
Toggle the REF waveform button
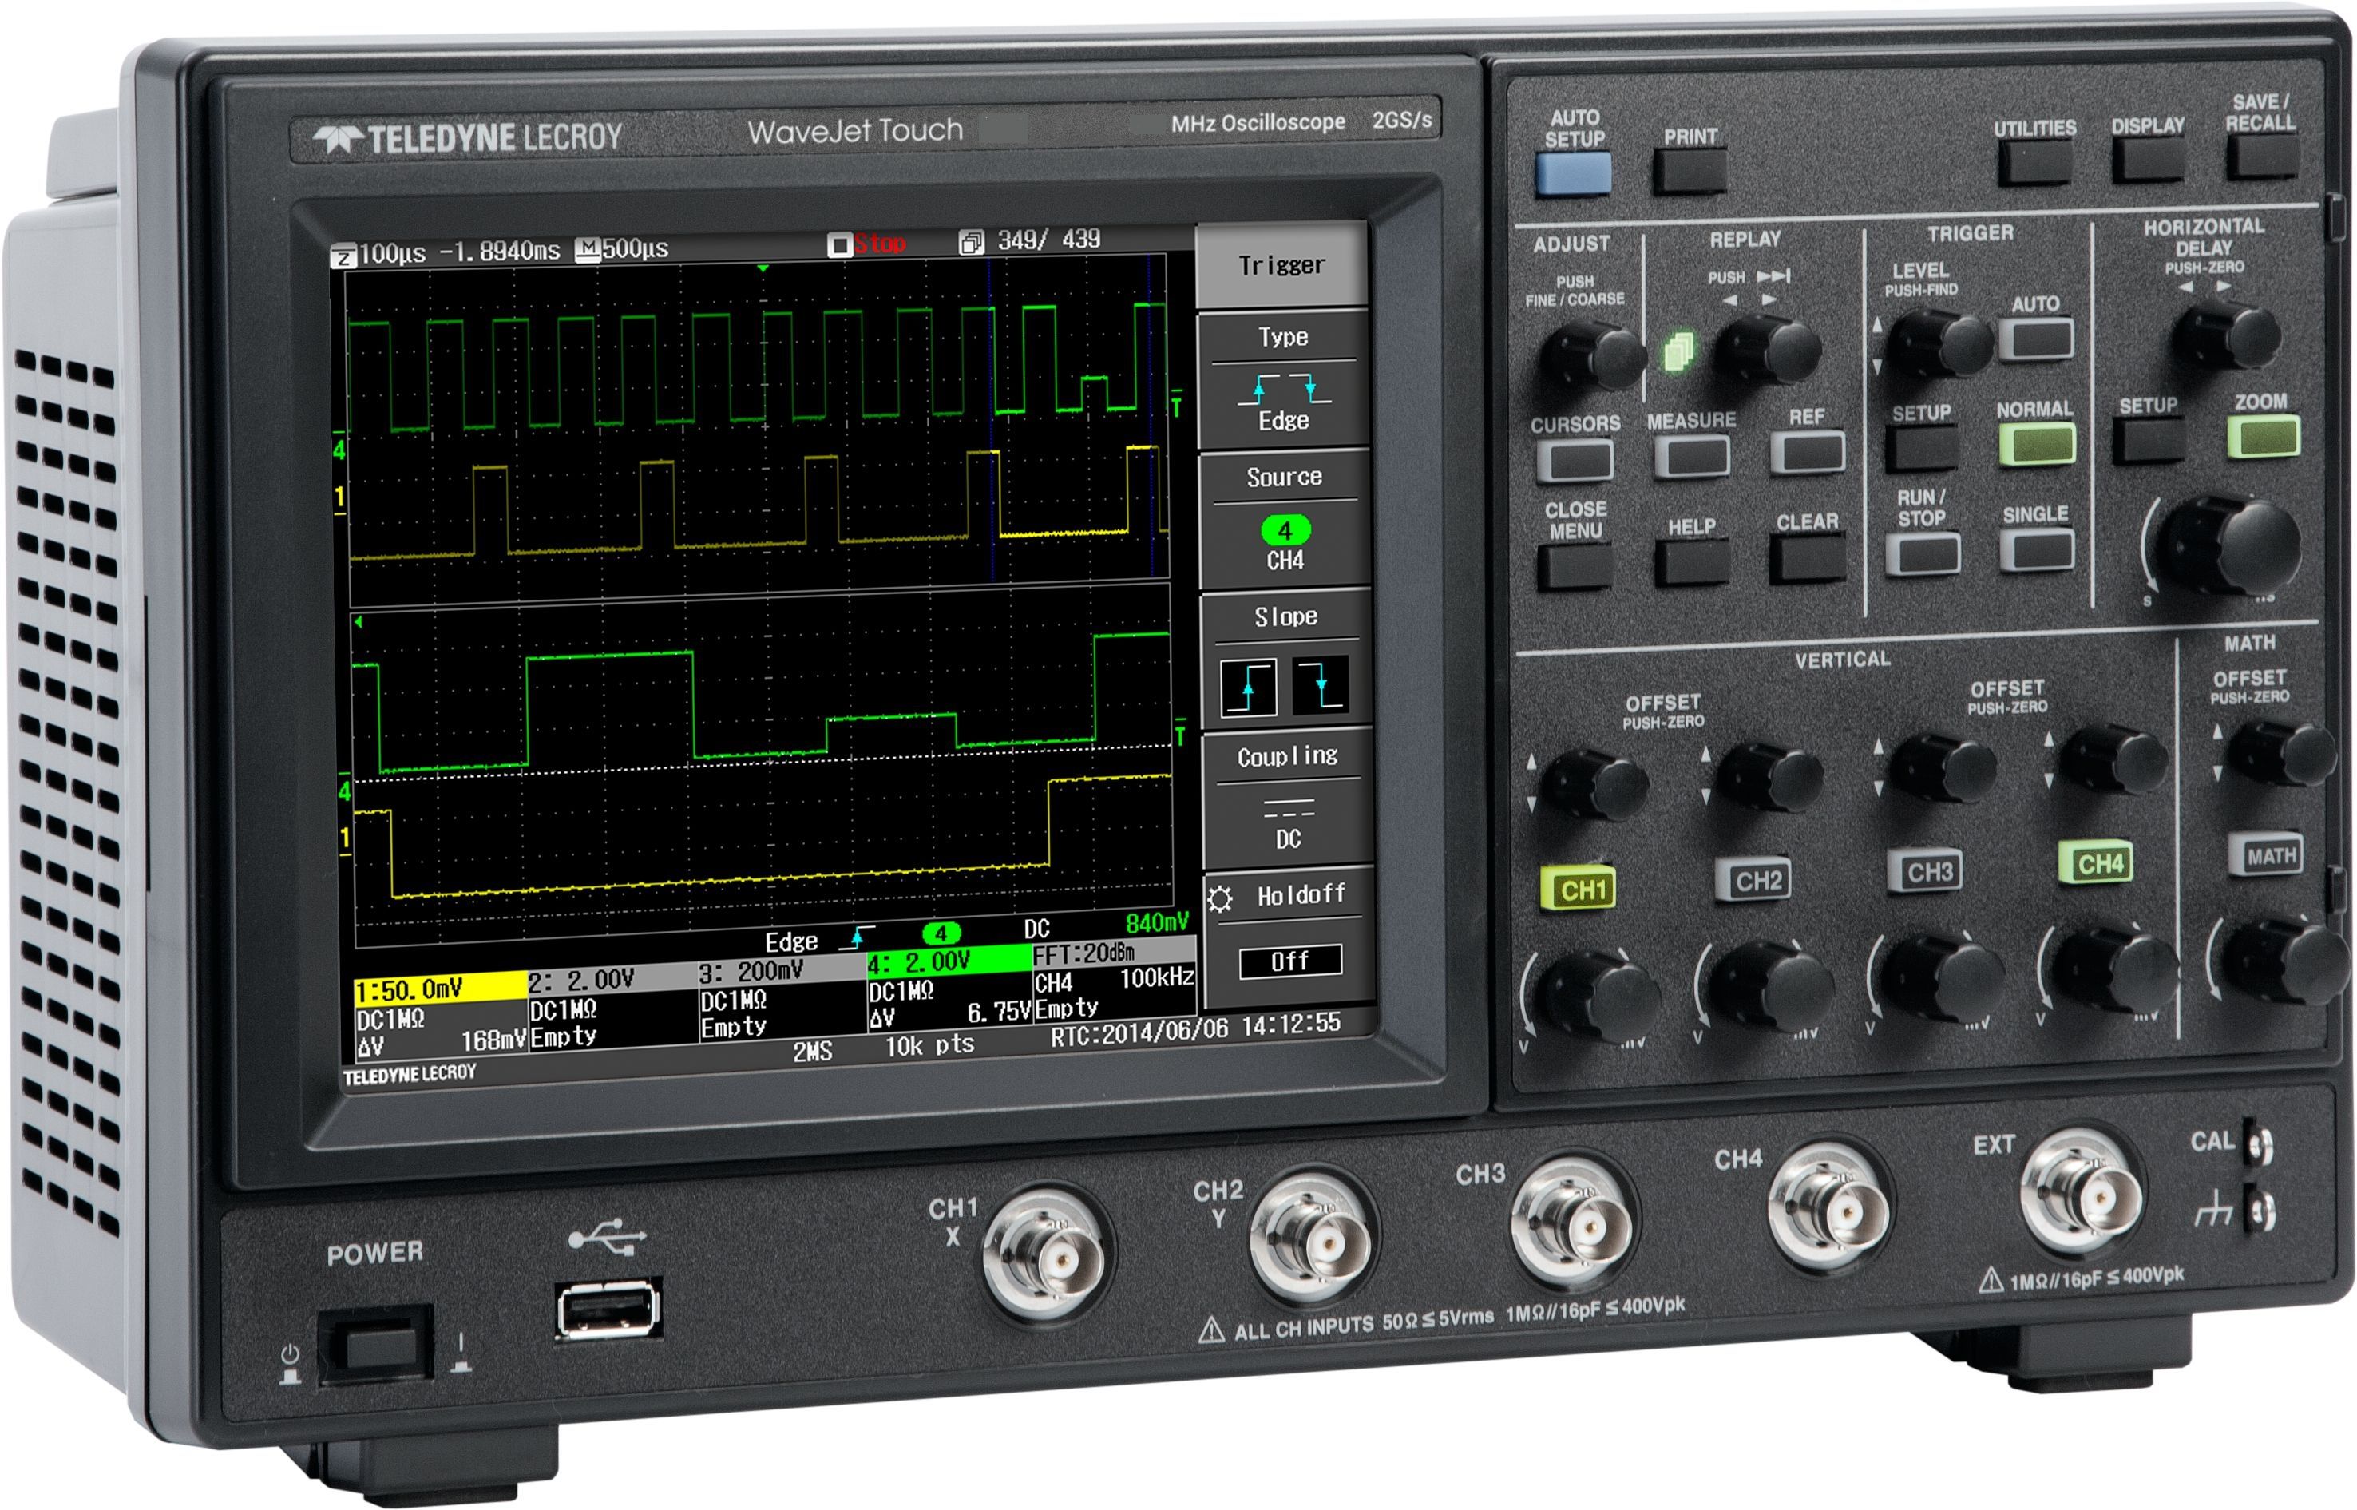(1807, 452)
